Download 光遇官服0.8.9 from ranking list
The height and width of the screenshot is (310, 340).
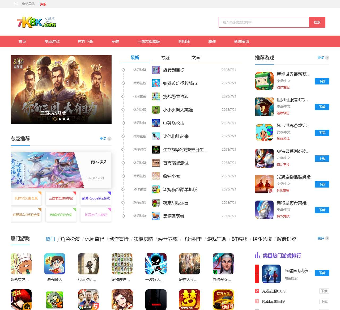pyautogui.click(x=324, y=291)
